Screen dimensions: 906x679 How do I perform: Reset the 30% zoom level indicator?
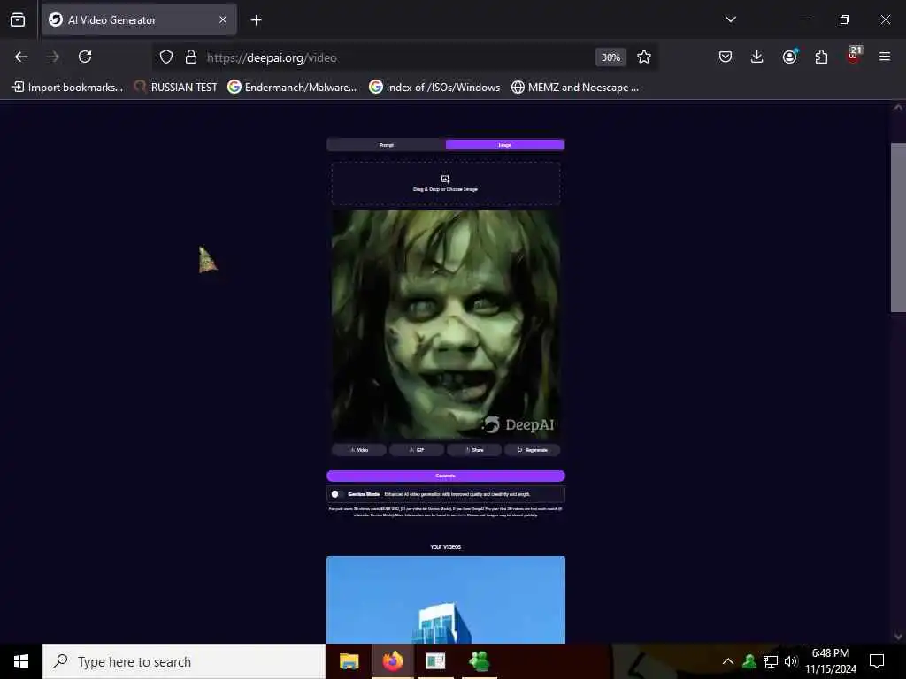pyautogui.click(x=610, y=57)
